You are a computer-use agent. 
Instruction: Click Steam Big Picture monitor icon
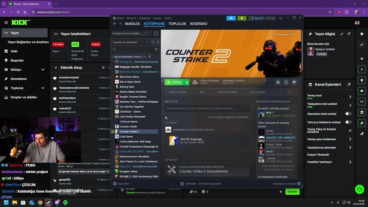point(281,18)
